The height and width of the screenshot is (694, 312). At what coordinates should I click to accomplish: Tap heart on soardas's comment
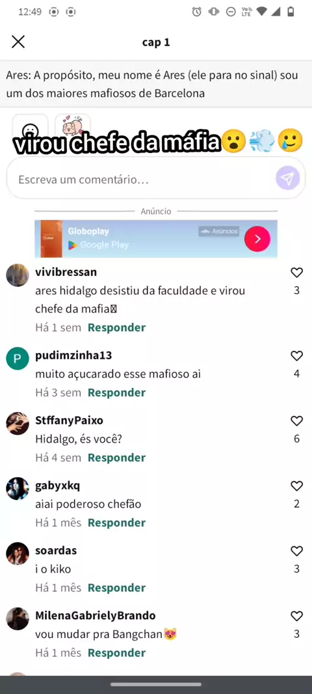[296, 551]
